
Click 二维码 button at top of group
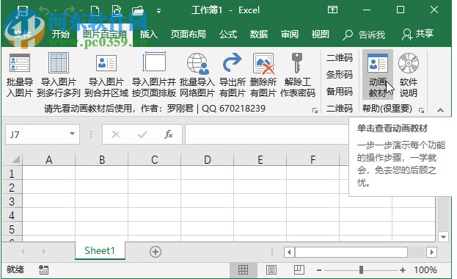[x=340, y=58]
